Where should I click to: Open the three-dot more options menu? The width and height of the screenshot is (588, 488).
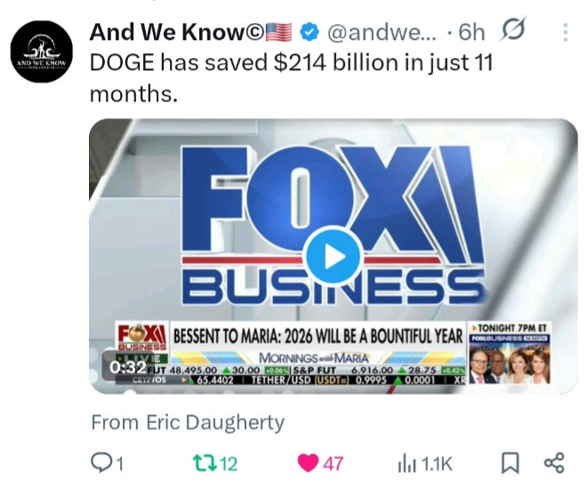(566, 32)
